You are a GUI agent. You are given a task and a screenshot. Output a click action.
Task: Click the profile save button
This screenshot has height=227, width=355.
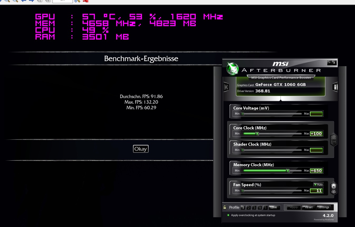(x=274, y=207)
